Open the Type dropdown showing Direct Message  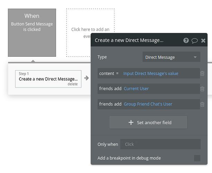click(x=171, y=57)
